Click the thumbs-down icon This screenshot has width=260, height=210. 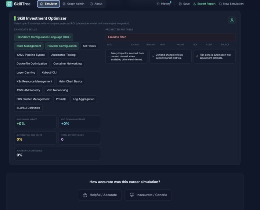(x=132, y=195)
